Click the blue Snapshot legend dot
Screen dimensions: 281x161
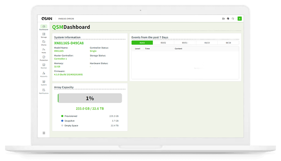click(x=62, y=121)
